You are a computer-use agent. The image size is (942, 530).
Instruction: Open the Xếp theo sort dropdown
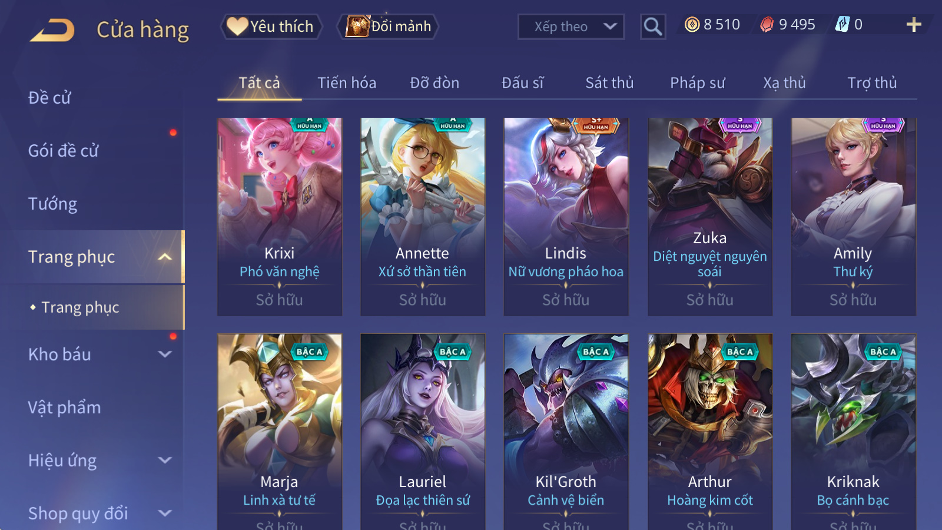click(571, 26)
